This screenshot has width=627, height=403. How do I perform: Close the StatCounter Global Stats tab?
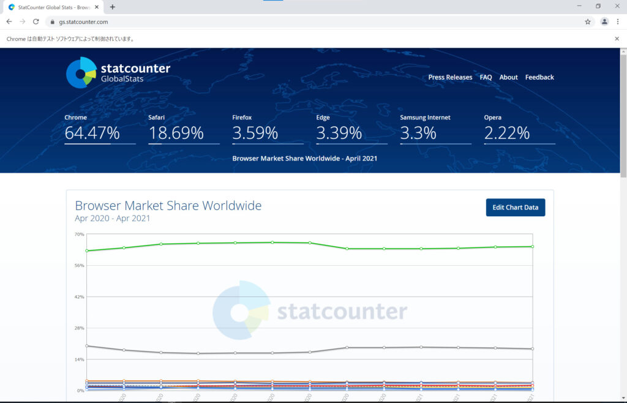[x=96, y=7]
